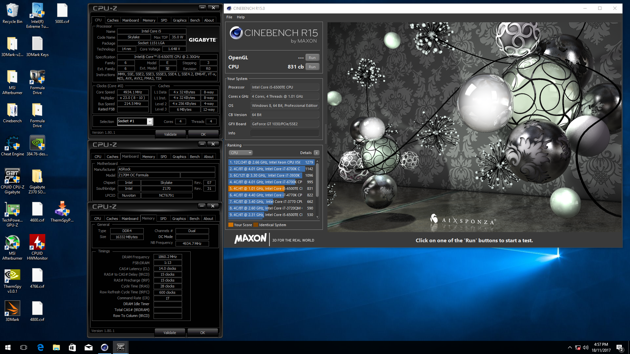Launch TechPowerUp GPU-Z shortcut

[x=12, y=214]
